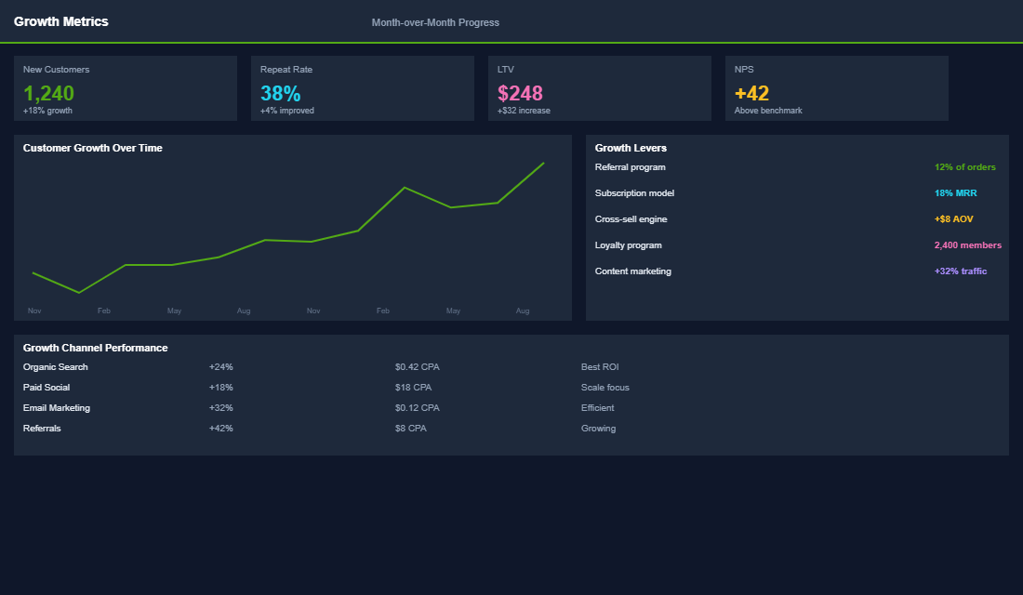Image resolution: width=1023 pixels, height=595 pixels.
Task: Select the Month-over-Month Progress header label
Action: (x=435, y=22)
